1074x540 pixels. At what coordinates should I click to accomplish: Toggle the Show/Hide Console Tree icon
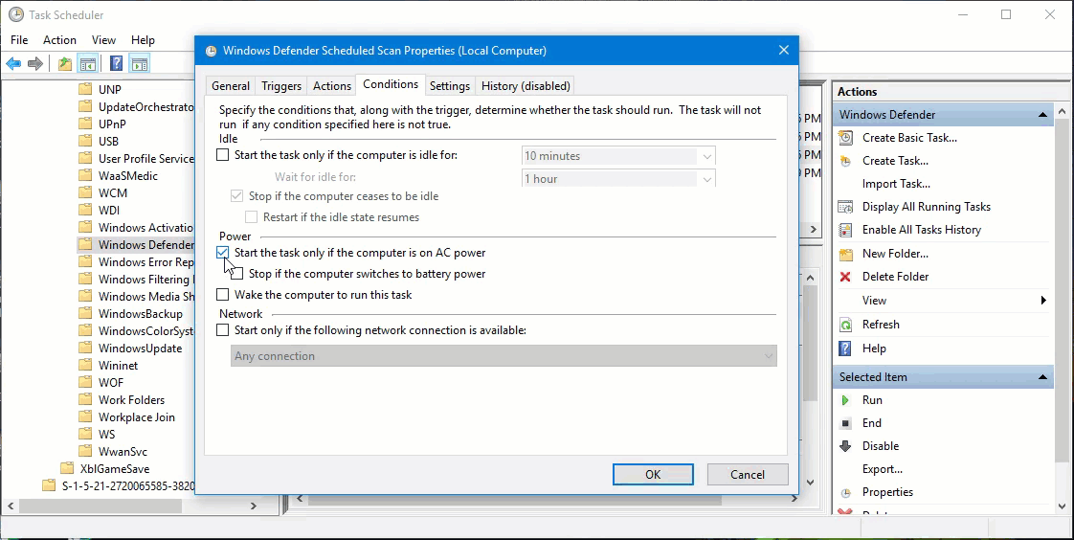tap(87, 64)
